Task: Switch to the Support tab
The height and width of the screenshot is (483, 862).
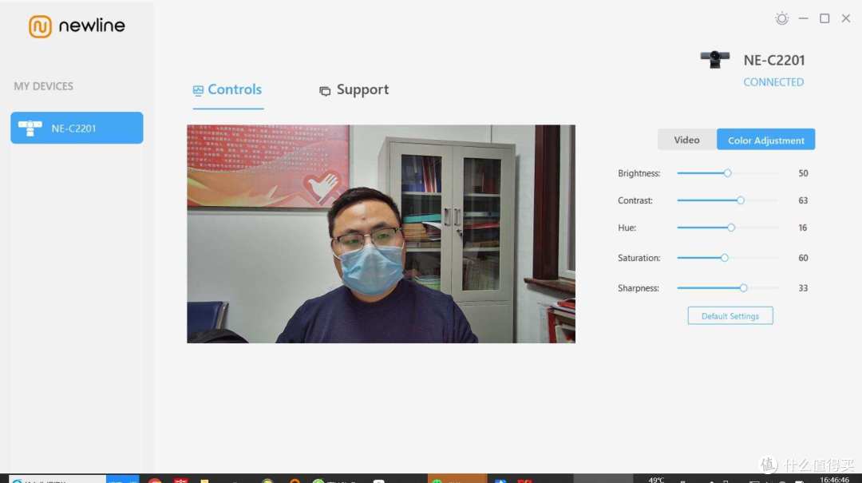Action: coord(362,89)
